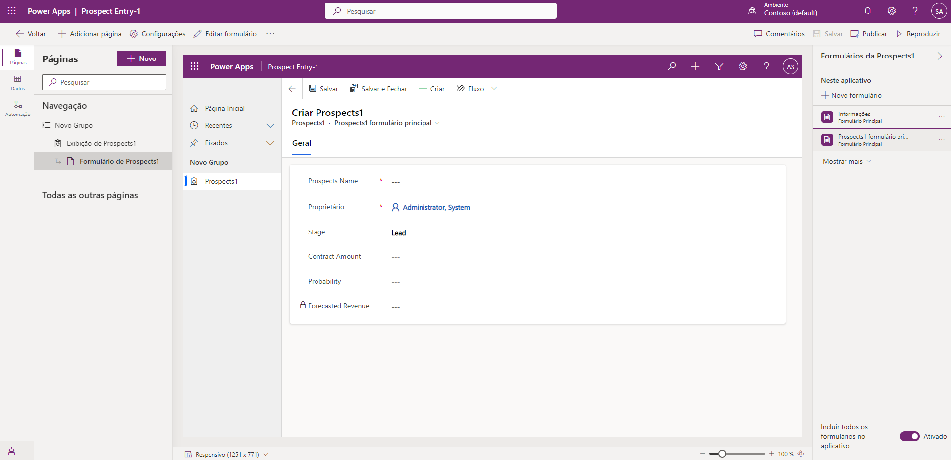Click the Prospects Name field value
The image size is (951, 460).
396,182
